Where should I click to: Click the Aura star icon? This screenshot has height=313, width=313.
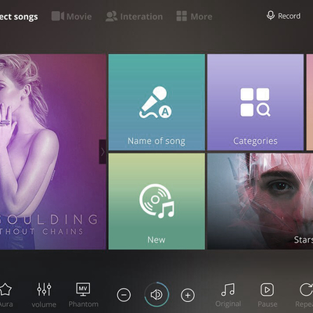click(x=5, y=290)
